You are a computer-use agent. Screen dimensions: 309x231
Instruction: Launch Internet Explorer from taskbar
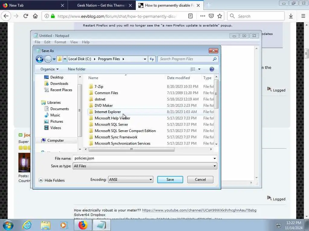click(27, 225)
